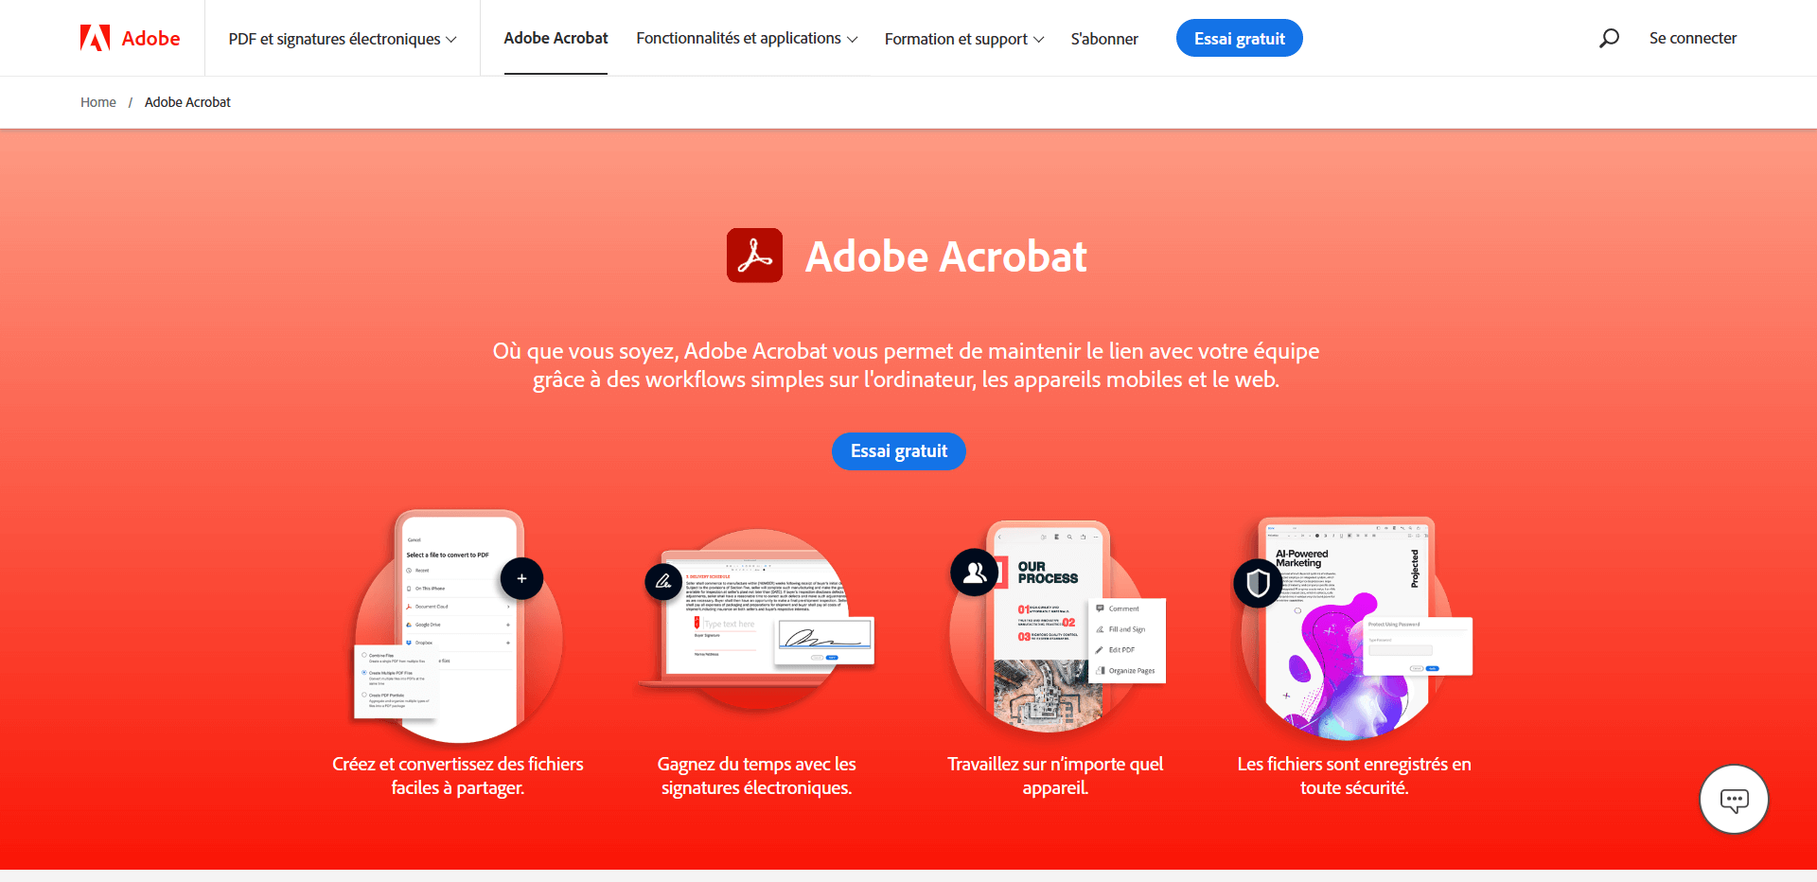The image size is (1817, 882).
Task: Click the Essai gratuit button in header
Action: [1239, 38]
